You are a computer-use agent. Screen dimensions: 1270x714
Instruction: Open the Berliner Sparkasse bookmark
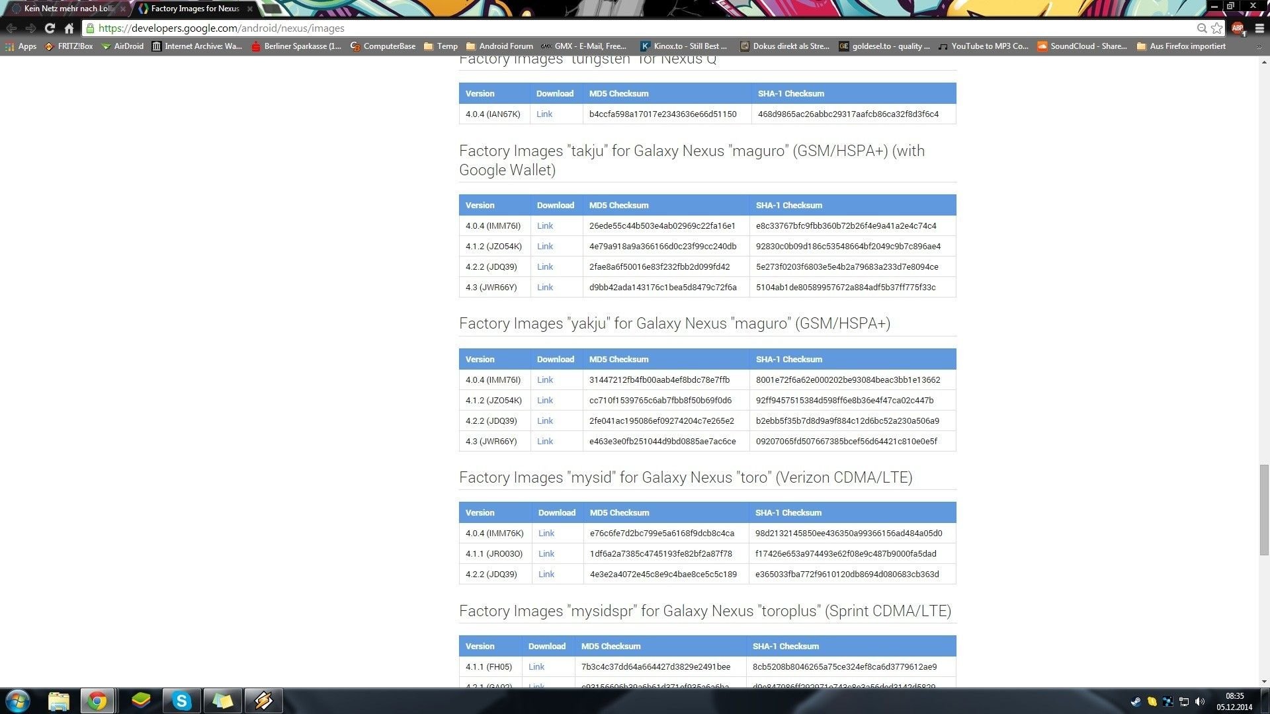click(x=296, y=46)
